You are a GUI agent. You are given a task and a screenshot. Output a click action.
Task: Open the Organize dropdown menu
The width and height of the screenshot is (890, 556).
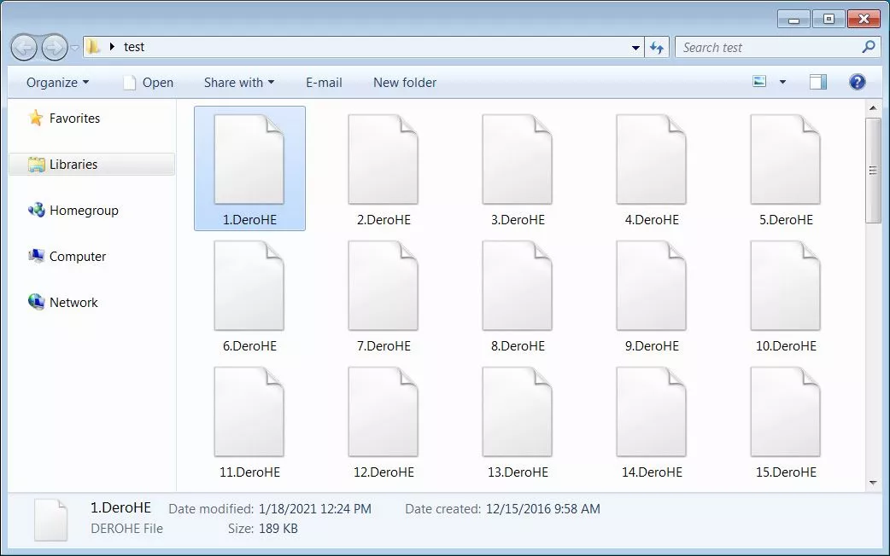pyautogui.click(x=57, y=83)
